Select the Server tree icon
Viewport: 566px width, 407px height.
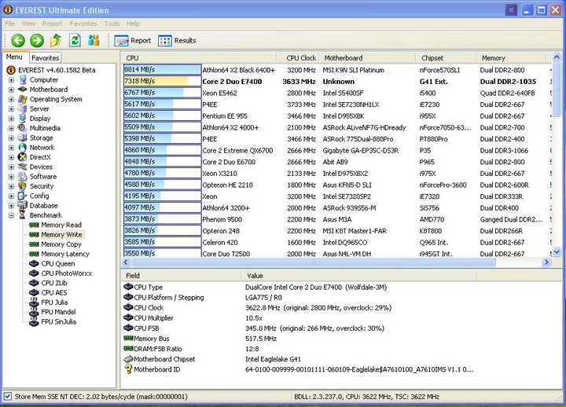[x=23, y=108]
